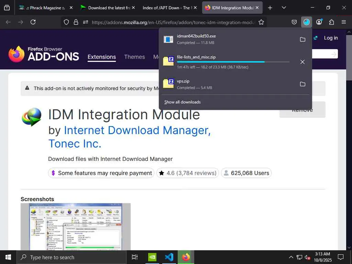Open Task View on the taskbar
The image size is (352, 264).
(134, 257)
